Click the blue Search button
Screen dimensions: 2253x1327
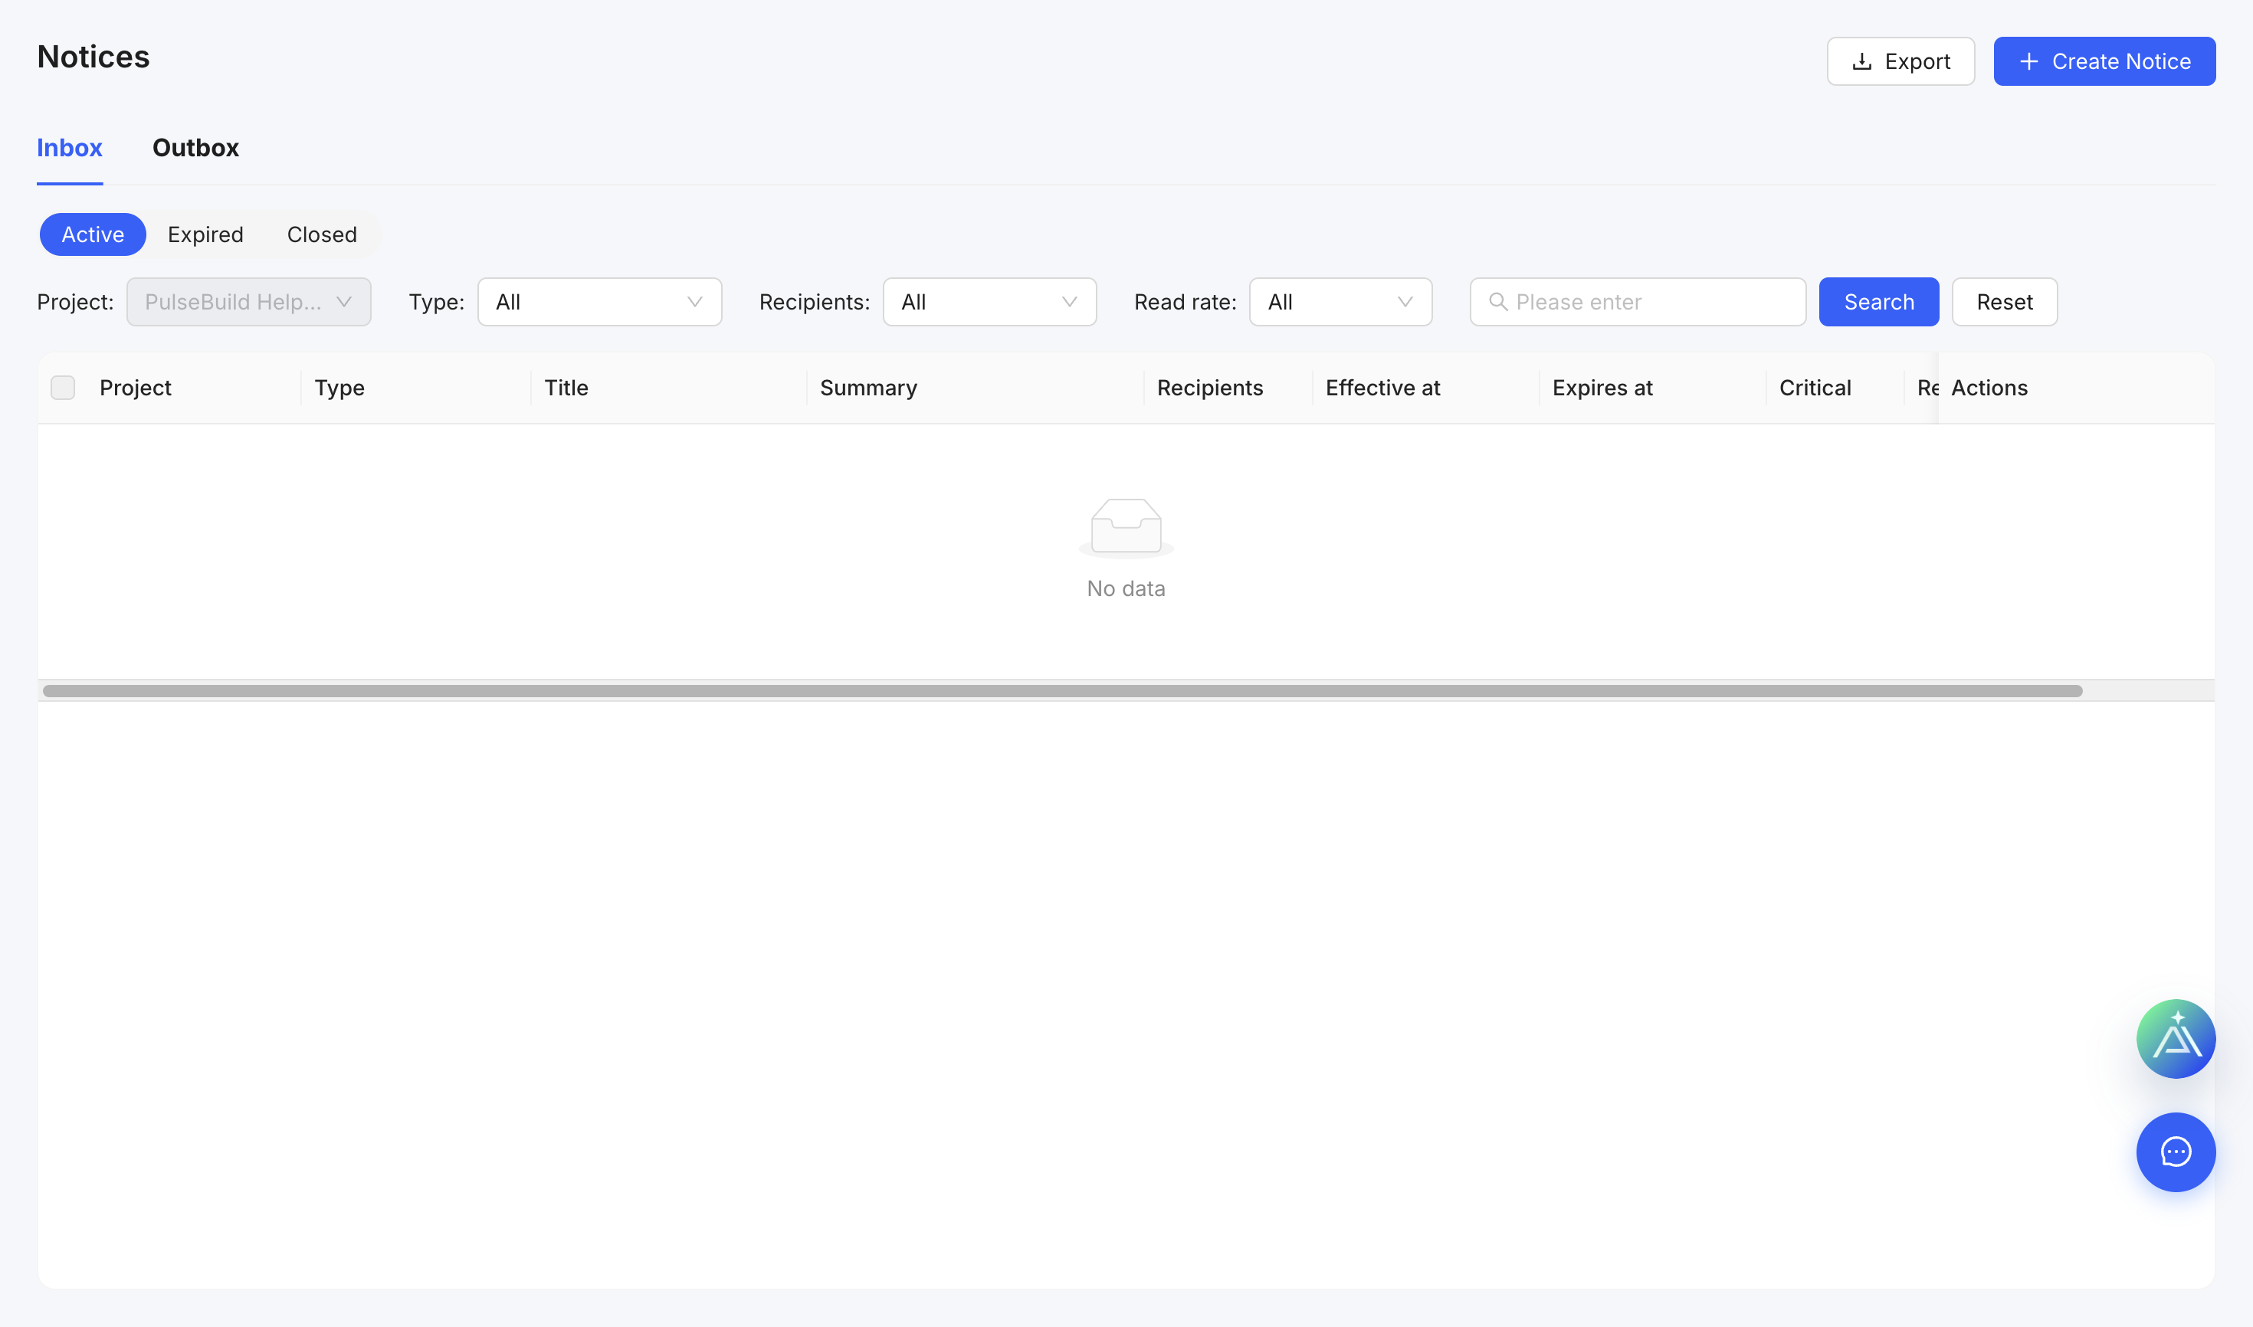click(x=1878, y=302)
